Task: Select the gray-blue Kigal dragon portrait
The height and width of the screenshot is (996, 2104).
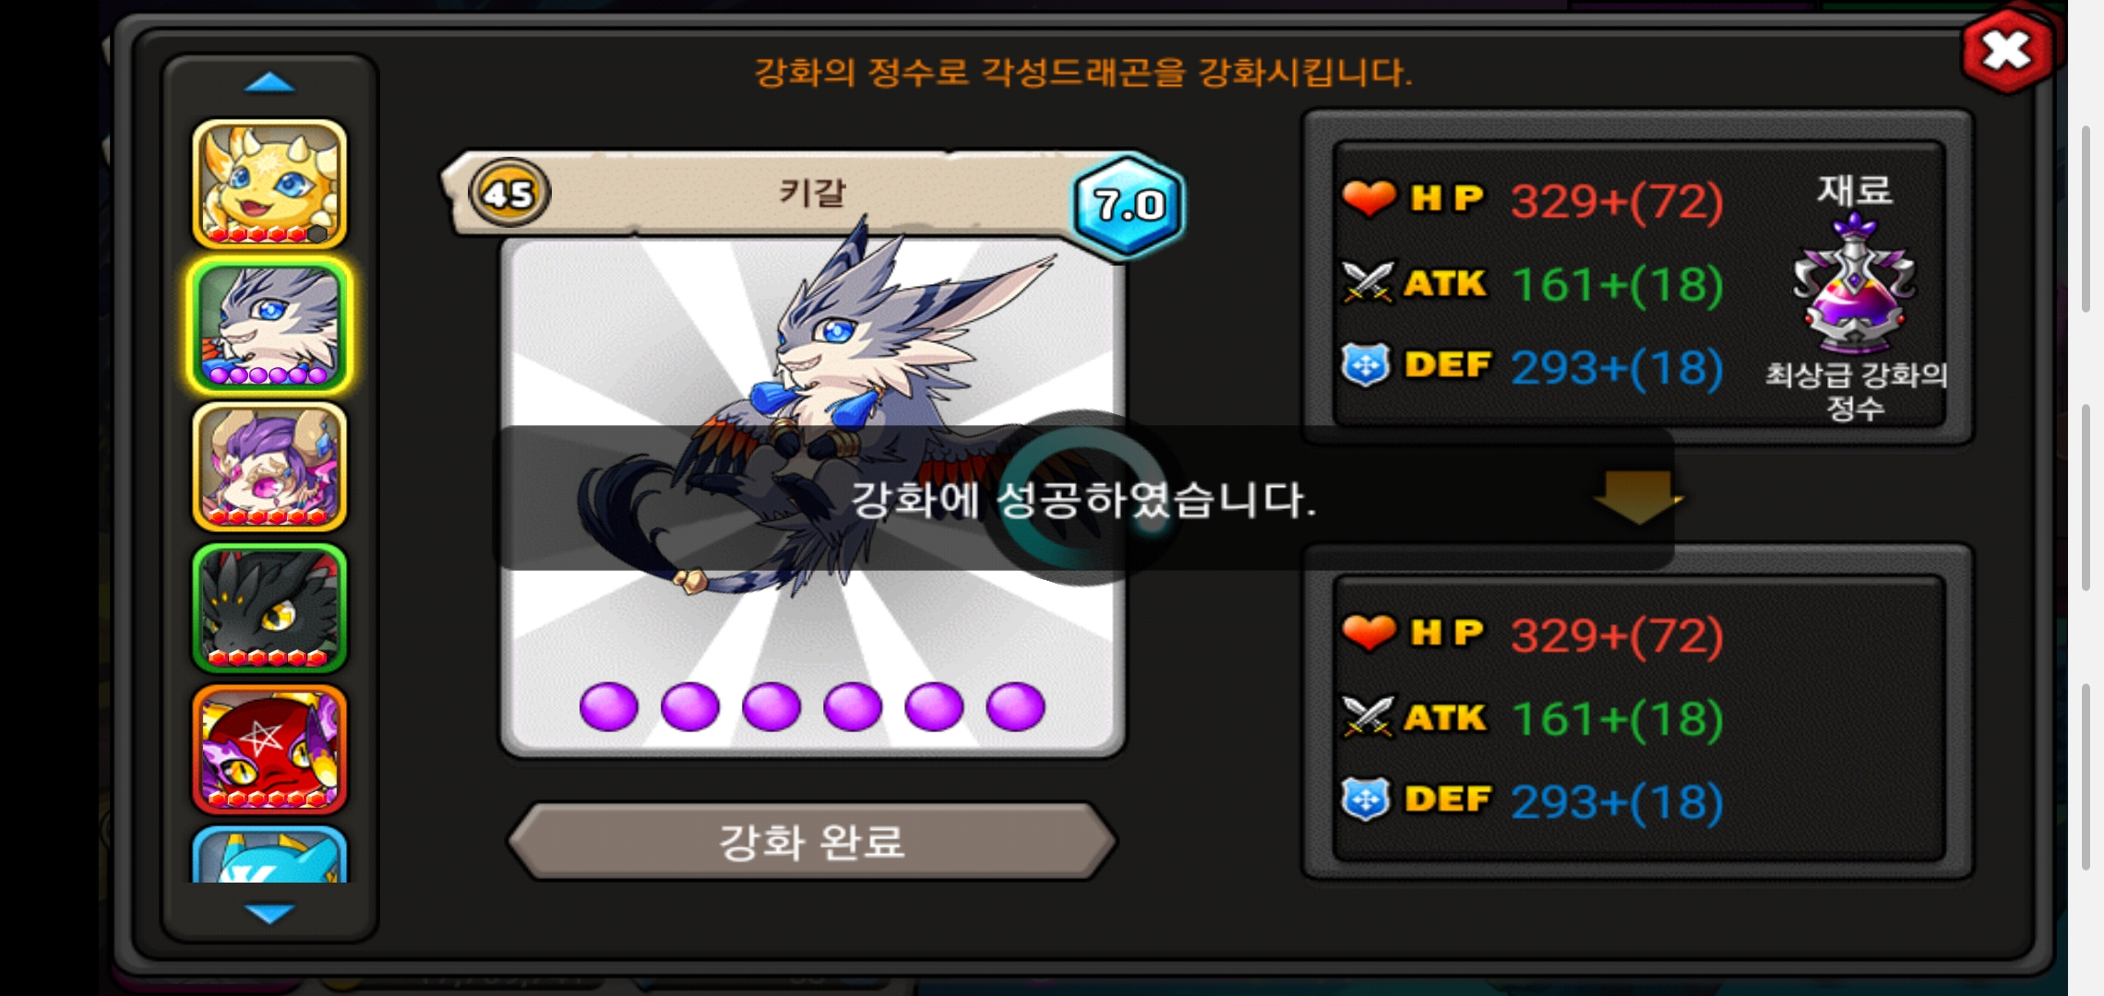Action: coord(269,326)
